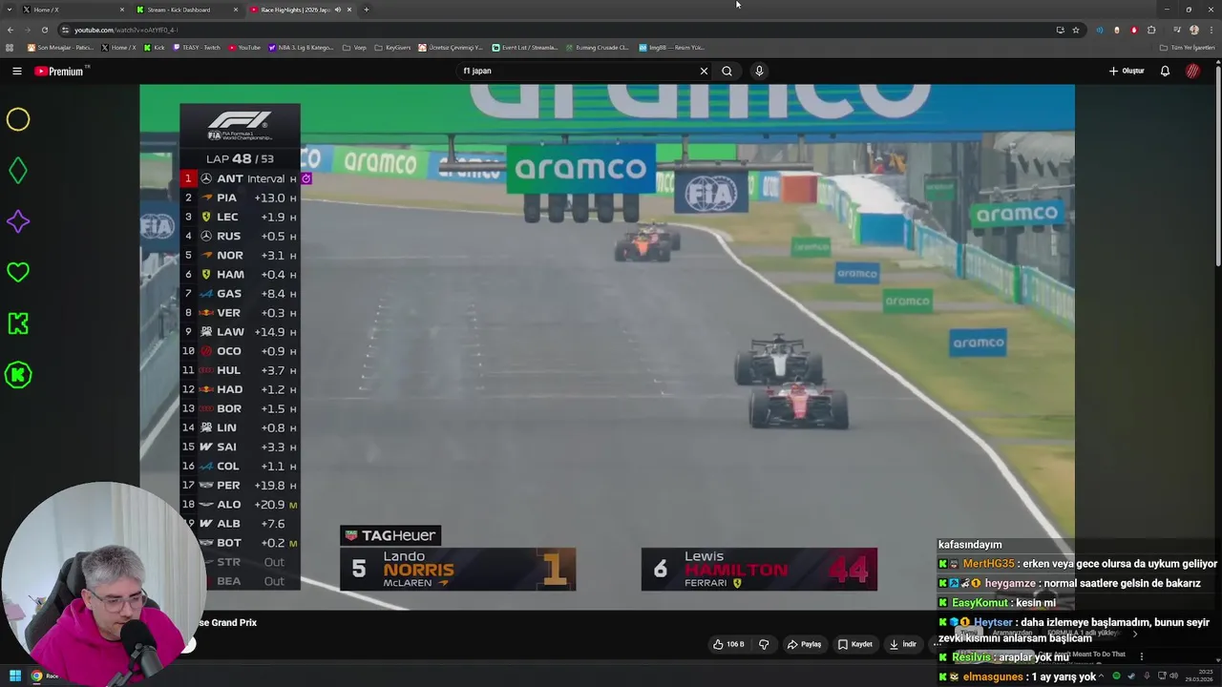Go back with the browser back arrow

(x=10, y=30)
